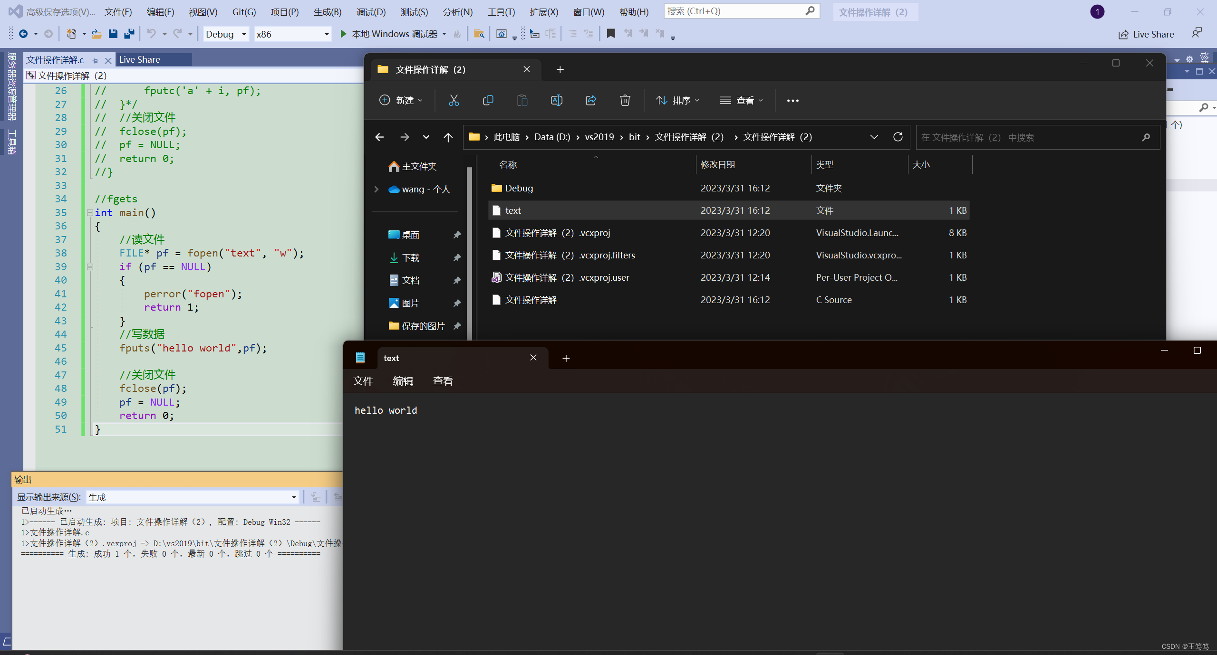Click the vs2019 breadcrumb in address bar
Viewport: 1217px width, 655px height.
tap(599, 137)
